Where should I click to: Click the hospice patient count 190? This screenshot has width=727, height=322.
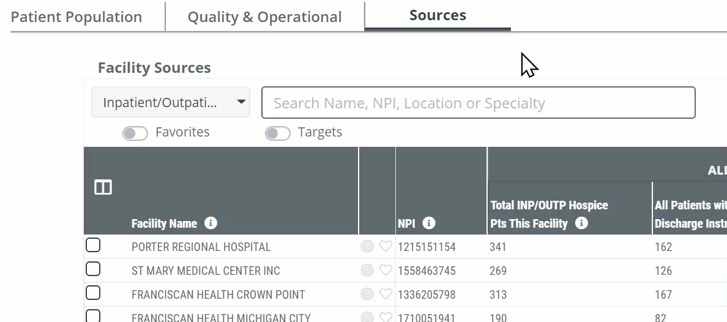click(498, 318)
